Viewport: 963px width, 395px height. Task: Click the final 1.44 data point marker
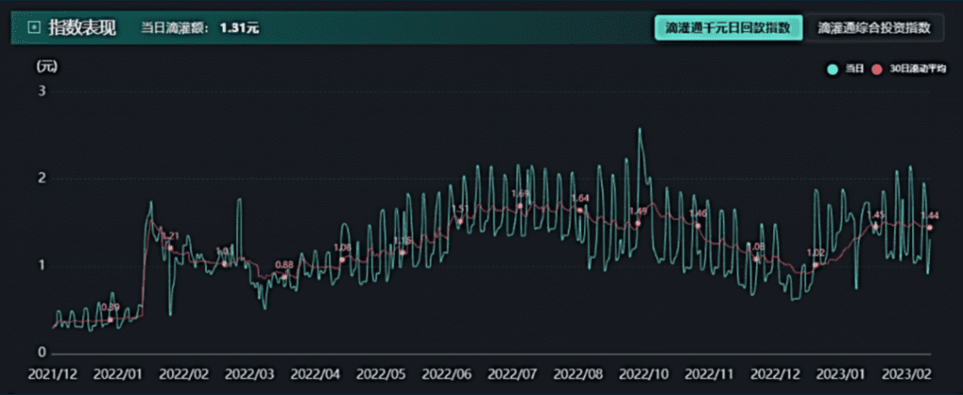[930, 228]
